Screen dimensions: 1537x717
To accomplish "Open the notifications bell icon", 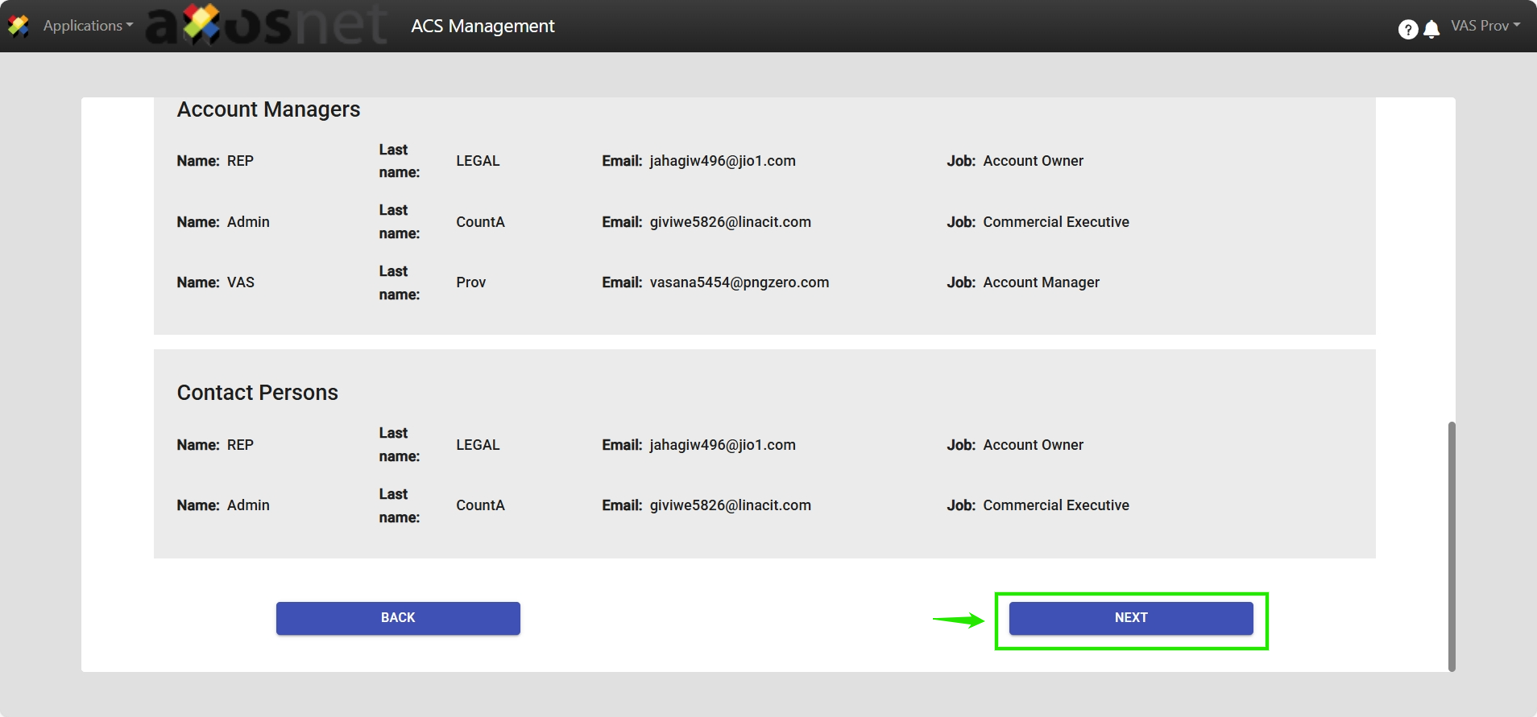I will coord(1431,30).
